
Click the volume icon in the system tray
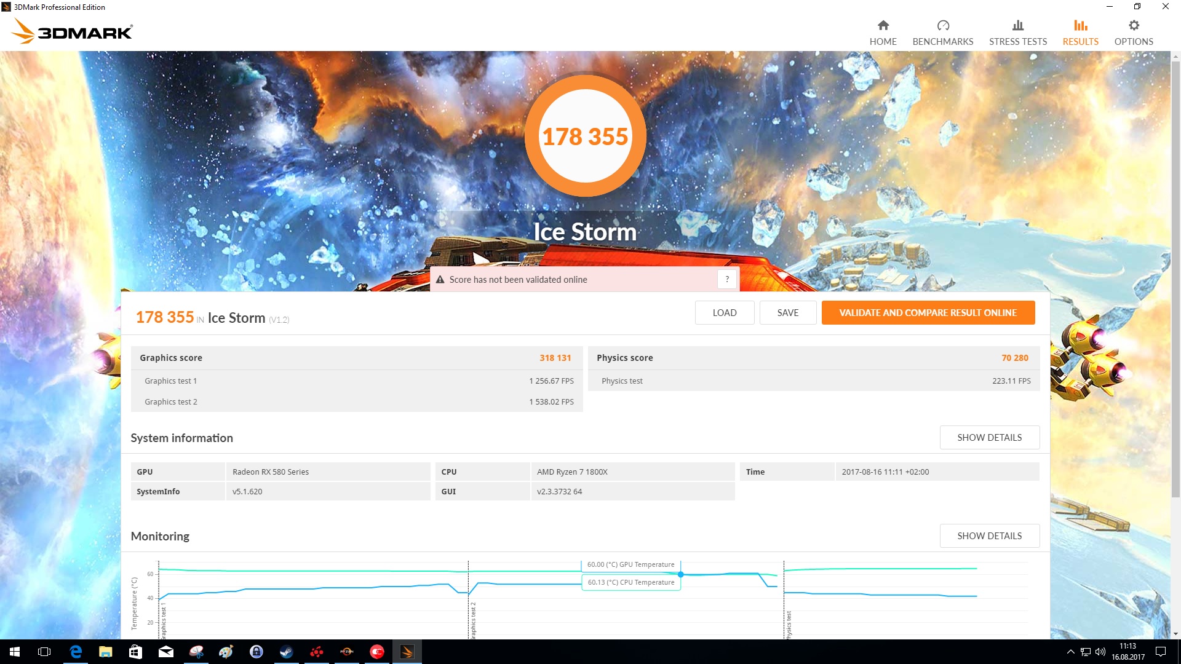[1100, 652]
